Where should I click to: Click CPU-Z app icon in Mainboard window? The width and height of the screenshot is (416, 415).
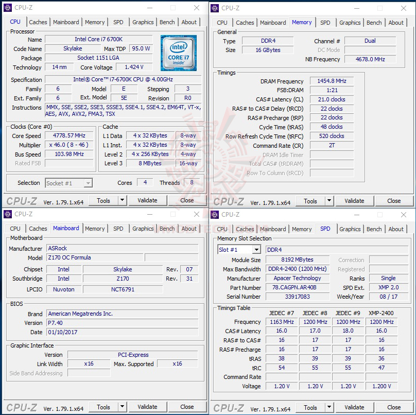click(8, 214)
